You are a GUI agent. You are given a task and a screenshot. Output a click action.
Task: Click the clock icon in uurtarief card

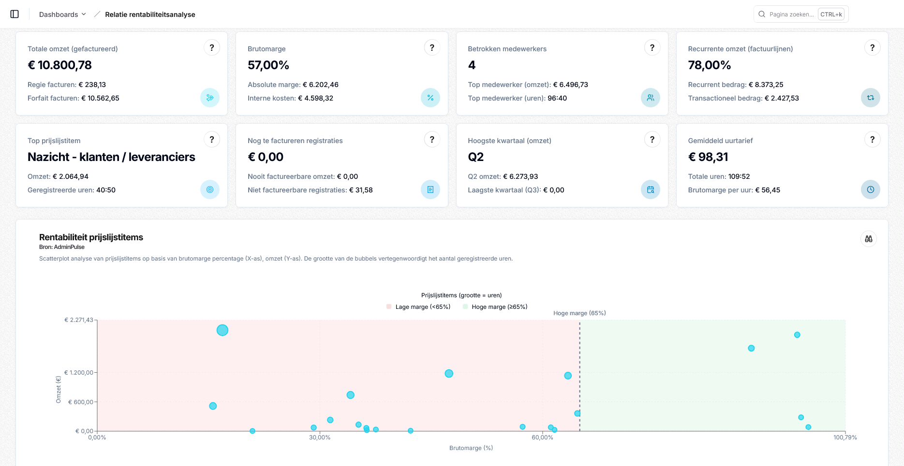coord(870,189)
